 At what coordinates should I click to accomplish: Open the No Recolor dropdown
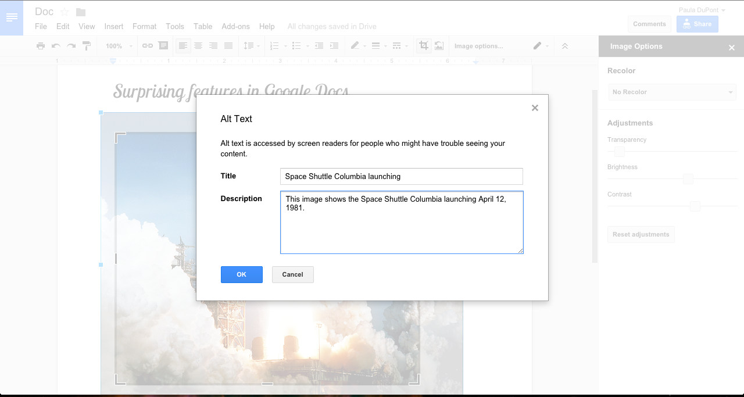point(672,92)
